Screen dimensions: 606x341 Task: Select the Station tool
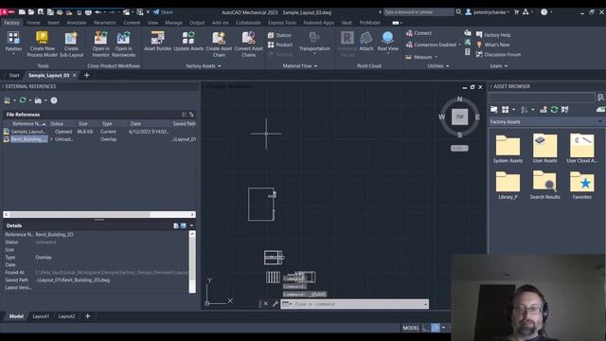click(279, 35)
